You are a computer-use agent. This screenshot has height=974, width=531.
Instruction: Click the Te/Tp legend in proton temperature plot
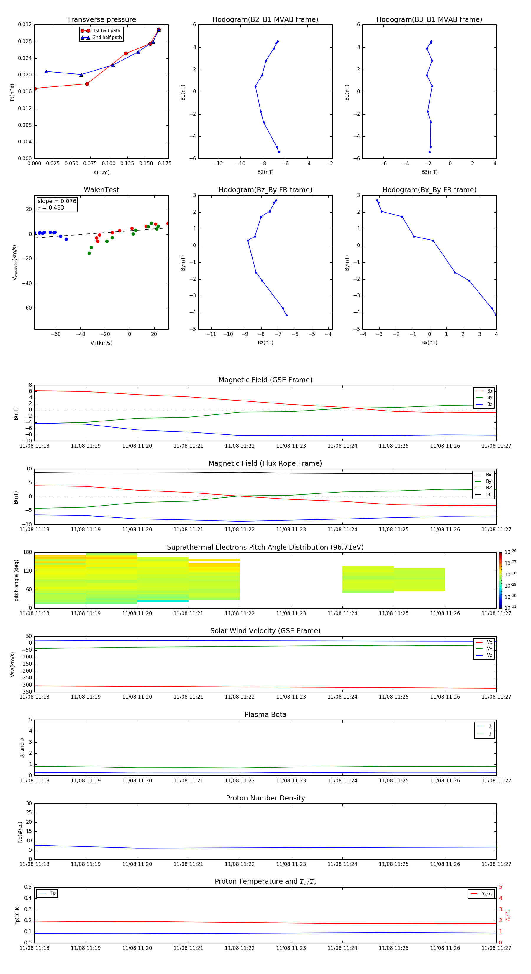(x=481, y=894)
